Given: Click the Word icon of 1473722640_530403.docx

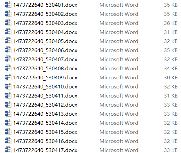Looking at the screenshot, I should 8,23.
